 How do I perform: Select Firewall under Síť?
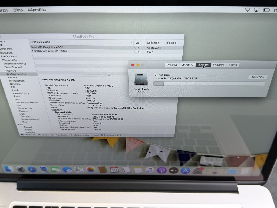click(28, 127)
